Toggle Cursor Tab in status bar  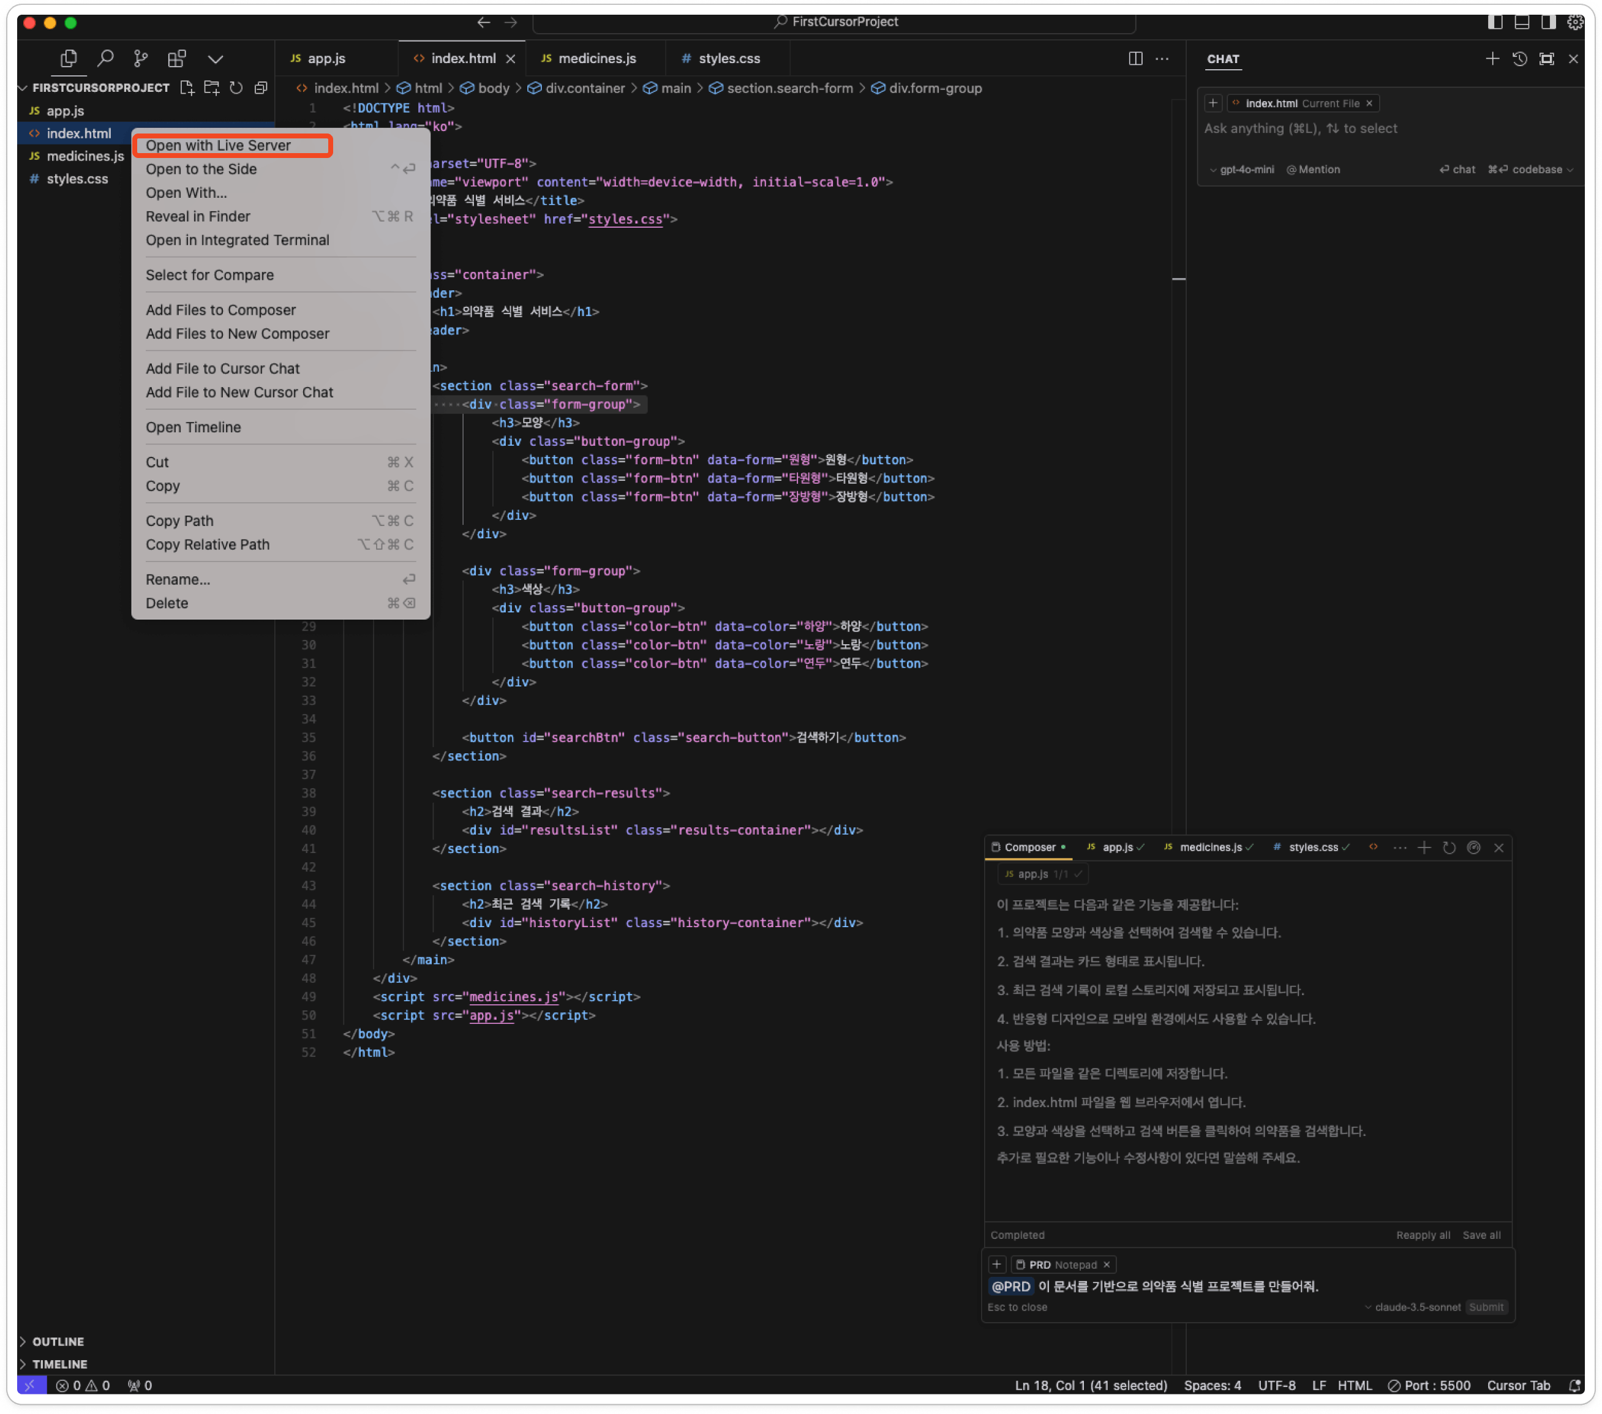point(1518,1385)
